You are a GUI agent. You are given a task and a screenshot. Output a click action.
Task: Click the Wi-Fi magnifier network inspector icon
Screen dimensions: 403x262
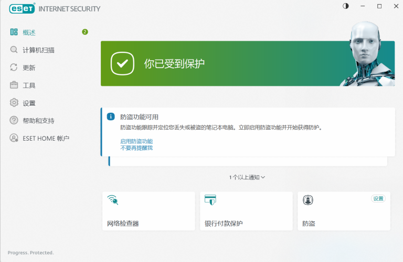tap(113, 200)
